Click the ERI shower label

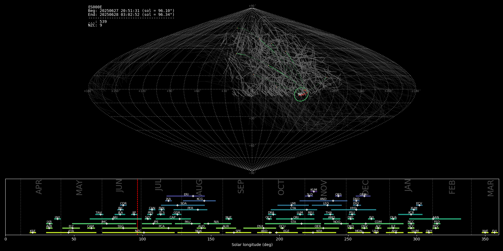(x=186, y=195)
